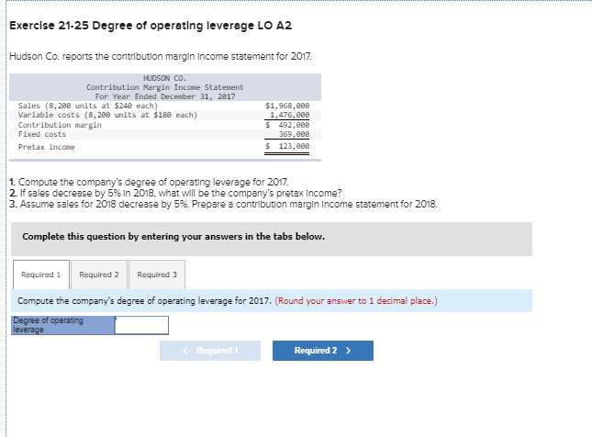Click 'For Year Ended December 31, 2017' line

tap(165, 96)
